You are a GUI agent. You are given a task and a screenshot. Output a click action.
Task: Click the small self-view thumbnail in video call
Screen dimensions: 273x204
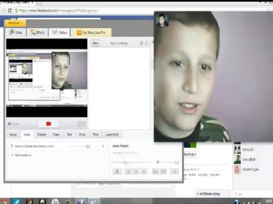pos(162,20)
